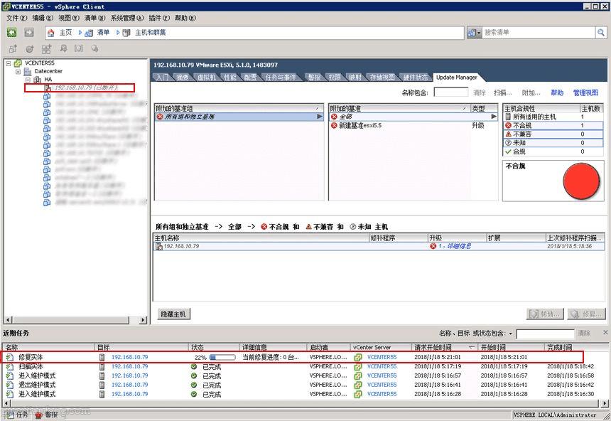The image size is (611, 421).
Task: Go to 主页 home in breadcrumb
Action: [x=65, y=33]
